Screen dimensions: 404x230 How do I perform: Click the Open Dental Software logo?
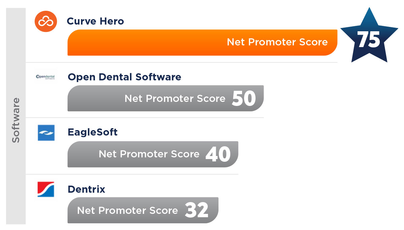[x=45, y=77]
